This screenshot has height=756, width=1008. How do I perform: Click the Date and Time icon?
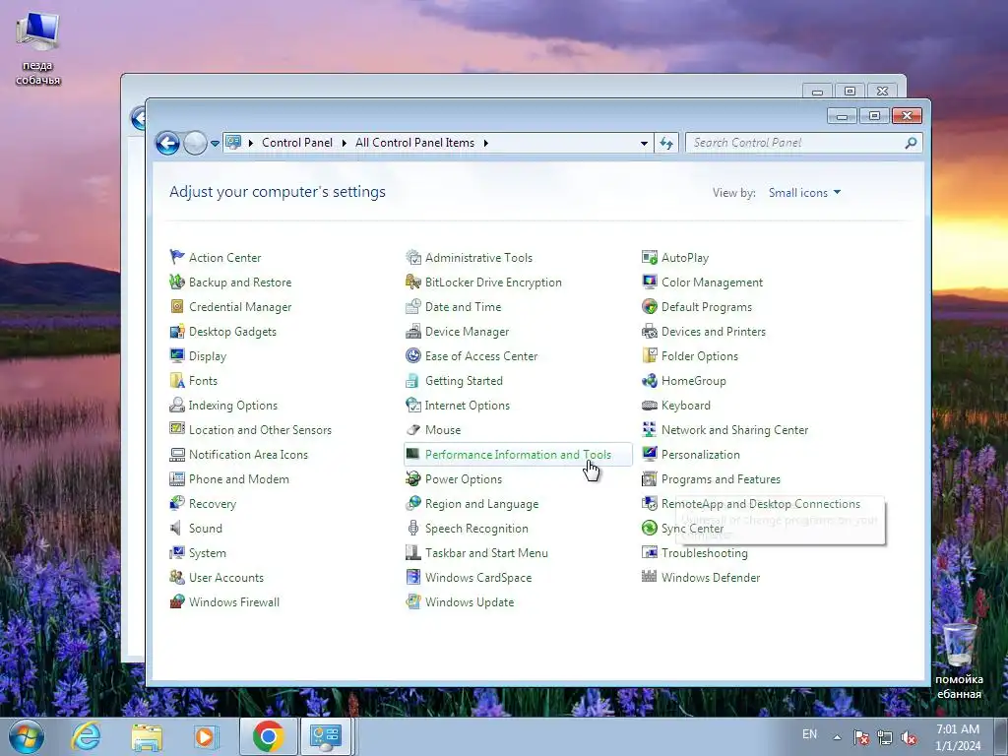click(413, 307)
